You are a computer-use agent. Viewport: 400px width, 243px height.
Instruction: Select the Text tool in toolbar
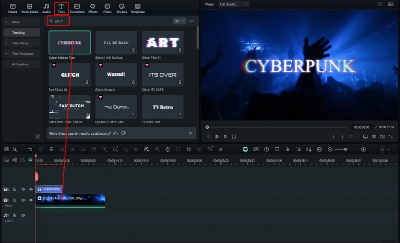click(104, 149)
